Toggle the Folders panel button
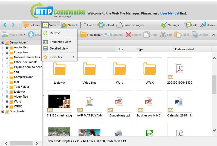The width and height of the screenshot is (217, 146). [x=31, y=25]
